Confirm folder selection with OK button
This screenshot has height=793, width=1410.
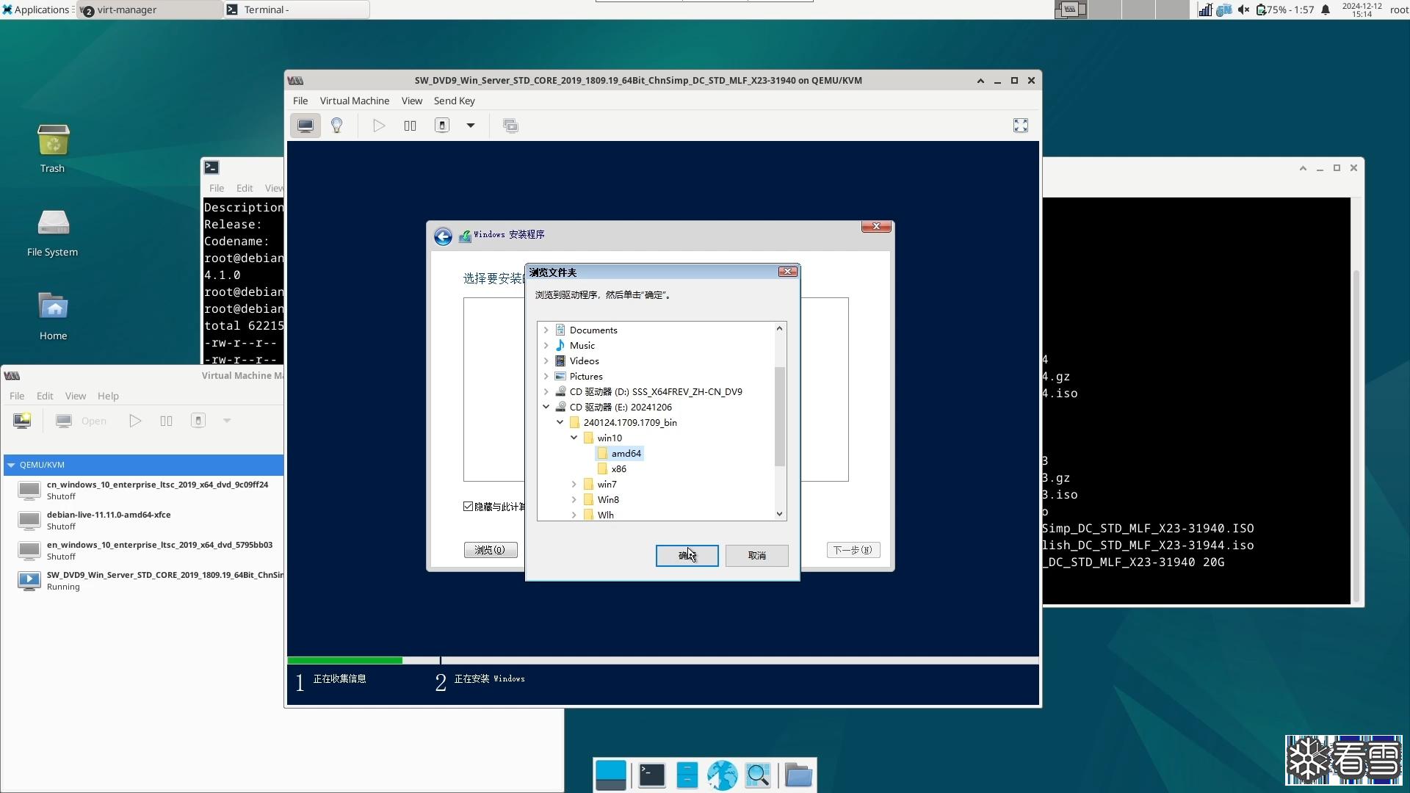[x=687, y=556]
